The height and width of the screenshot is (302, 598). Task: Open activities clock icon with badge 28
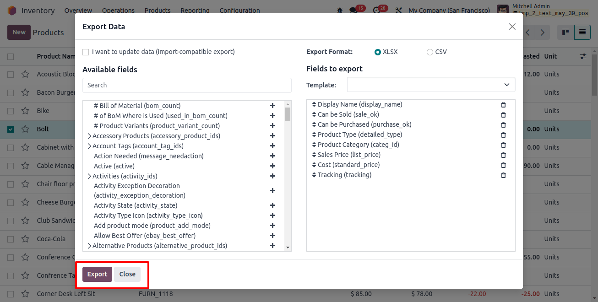pos(377,10)
